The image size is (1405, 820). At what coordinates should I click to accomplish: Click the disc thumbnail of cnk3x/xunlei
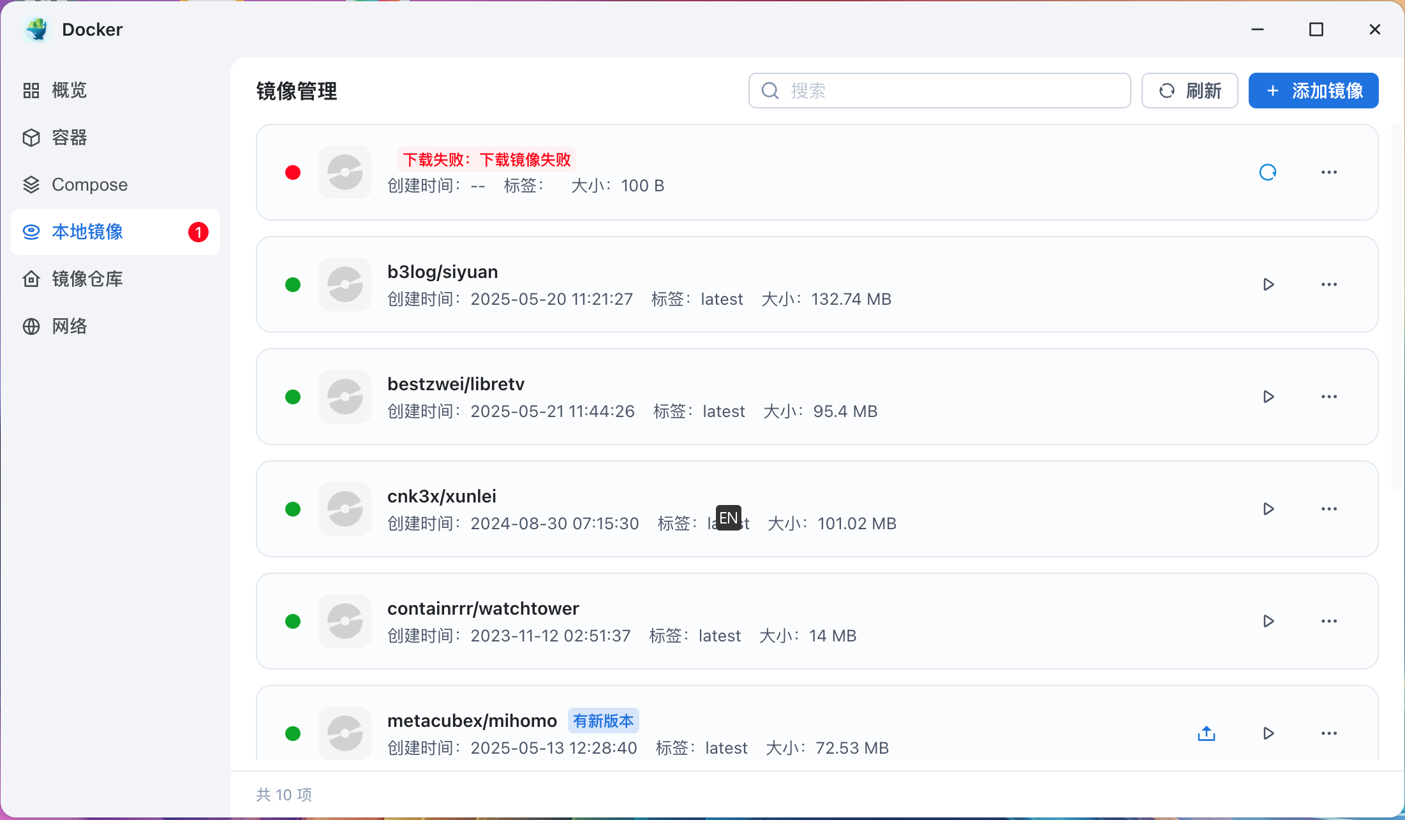pos(345,509)
